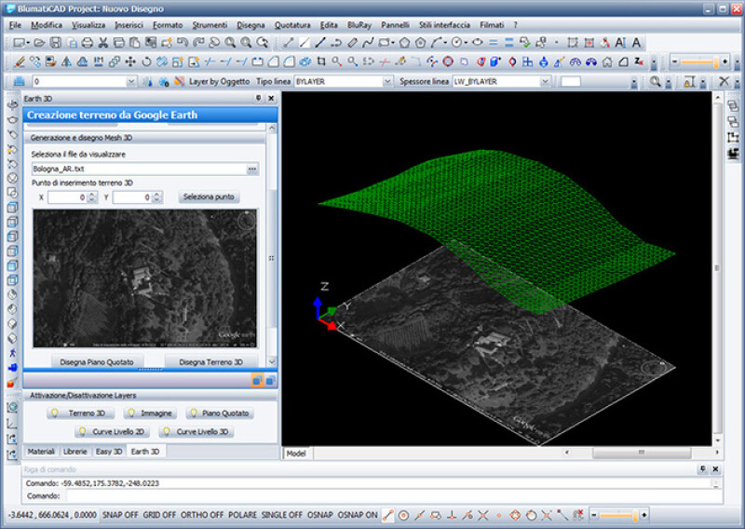Click the red circle donut tool icon

pos(448,61)
